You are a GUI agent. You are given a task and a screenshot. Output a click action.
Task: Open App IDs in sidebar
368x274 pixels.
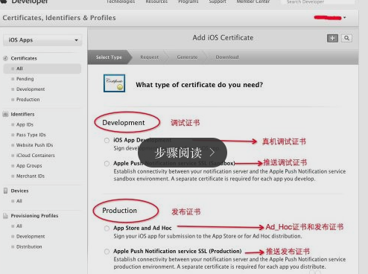pyautogui.click(x=25, y=124)
